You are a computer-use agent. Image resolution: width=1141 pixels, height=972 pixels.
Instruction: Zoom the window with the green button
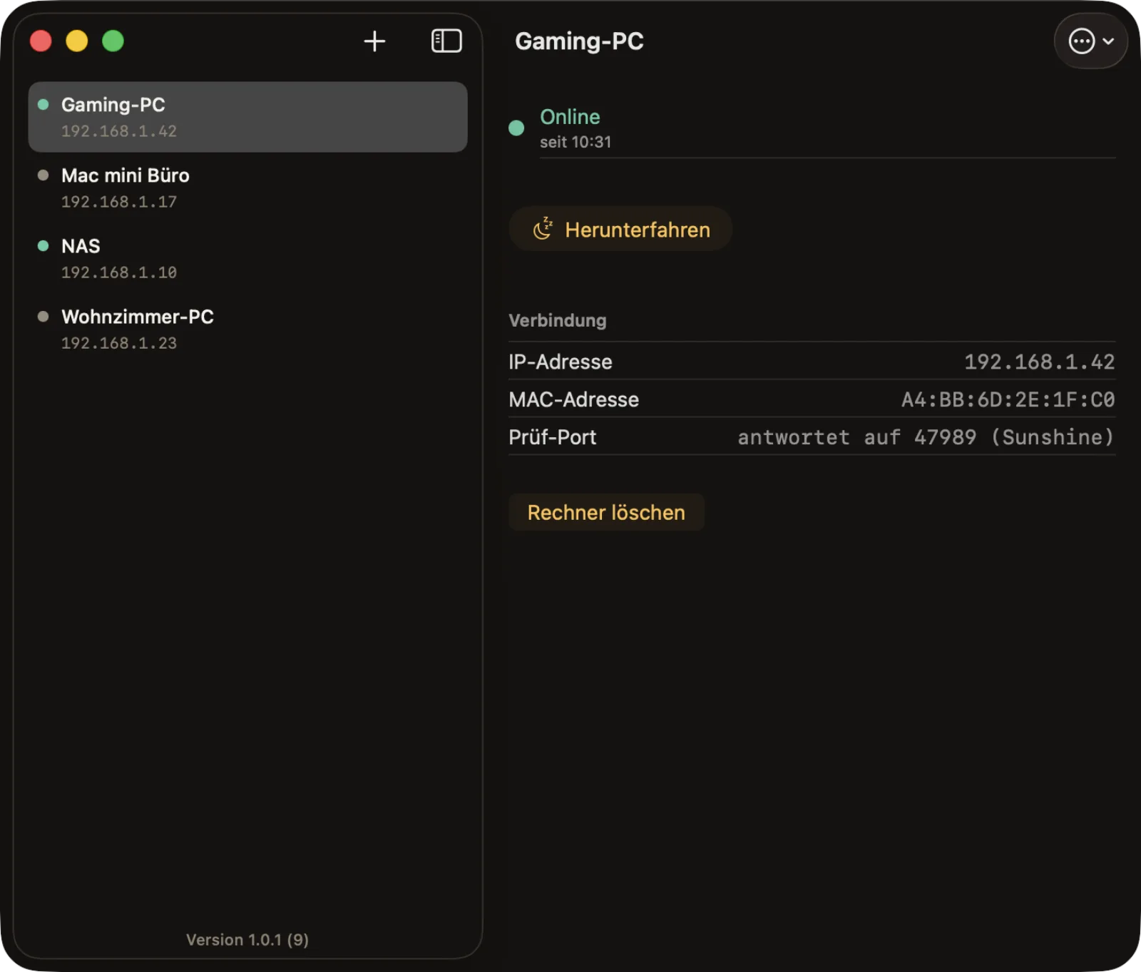click(x=113, y=41)
